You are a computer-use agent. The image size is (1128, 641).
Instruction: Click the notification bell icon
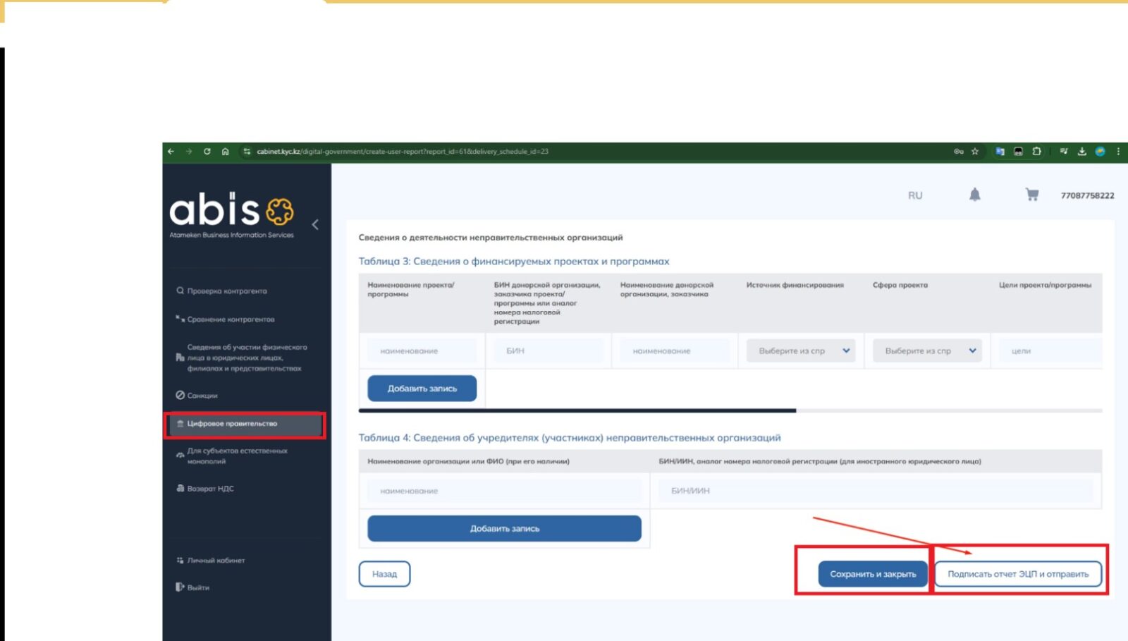974,195
